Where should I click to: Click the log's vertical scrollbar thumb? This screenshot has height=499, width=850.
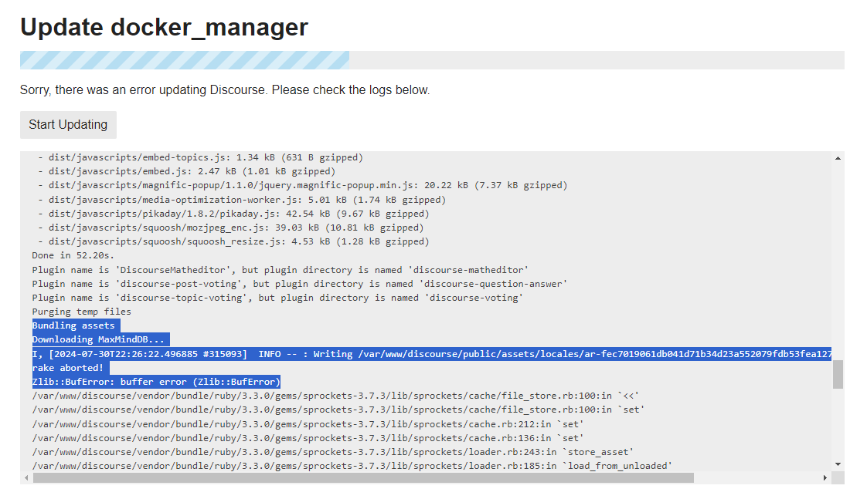838,375
